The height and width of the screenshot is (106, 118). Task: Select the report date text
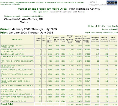(x=101, y=33)
